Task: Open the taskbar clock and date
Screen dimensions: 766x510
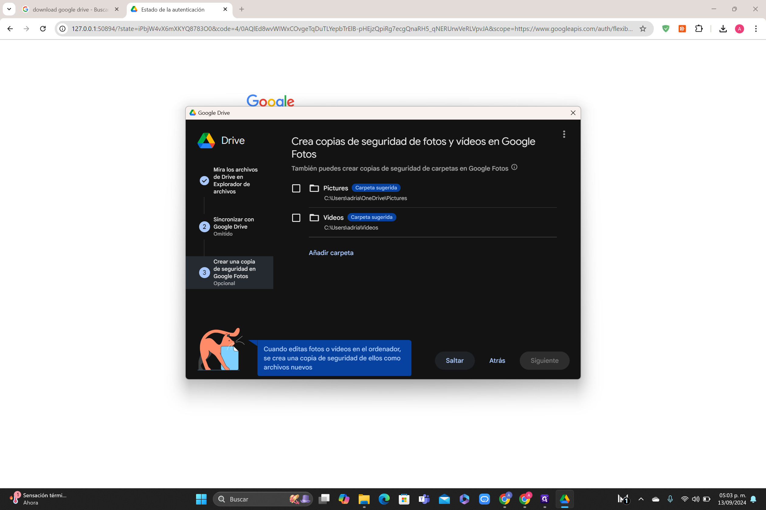Action: 732,499
